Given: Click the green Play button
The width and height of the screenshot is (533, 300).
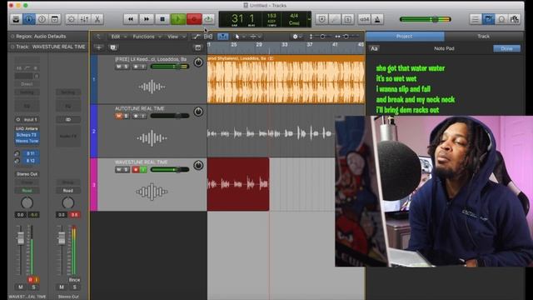Looking at the screenshot, I should pos(177,19).
